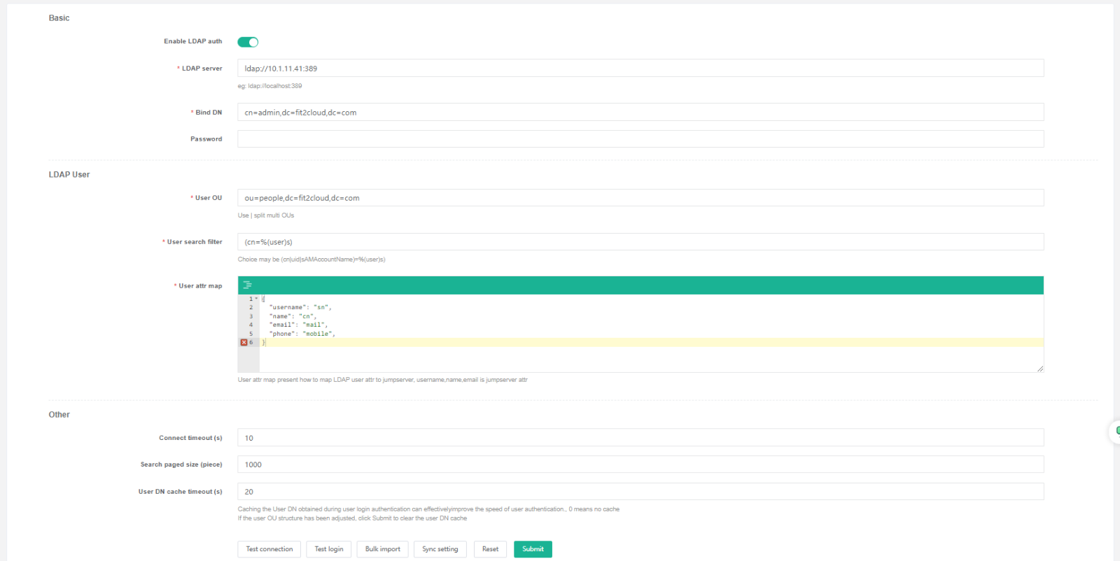Disable the Enable LDAP auth switch
1120x561 pixels.
coord(248,42)
